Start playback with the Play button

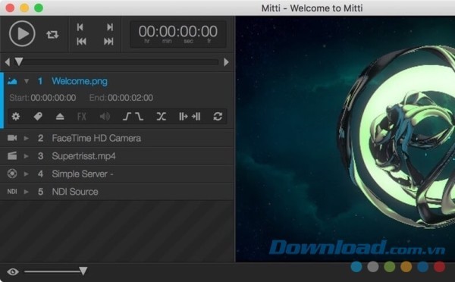click(x=22, y=33)
